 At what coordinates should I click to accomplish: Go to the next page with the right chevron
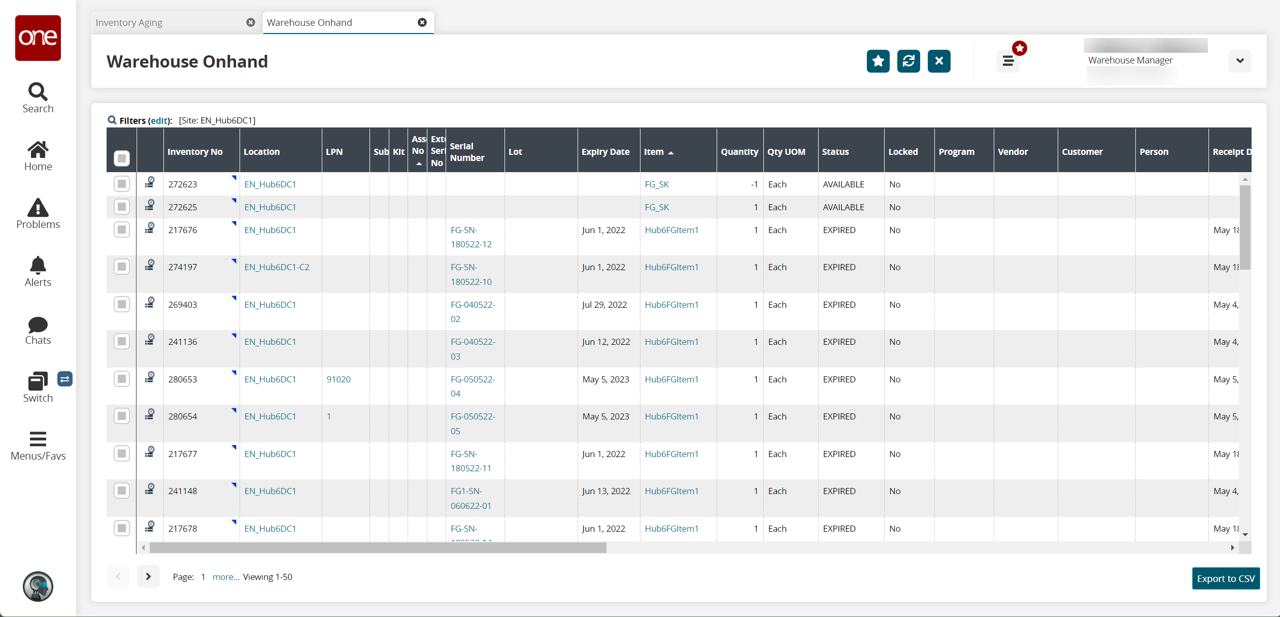coord(148,576)
